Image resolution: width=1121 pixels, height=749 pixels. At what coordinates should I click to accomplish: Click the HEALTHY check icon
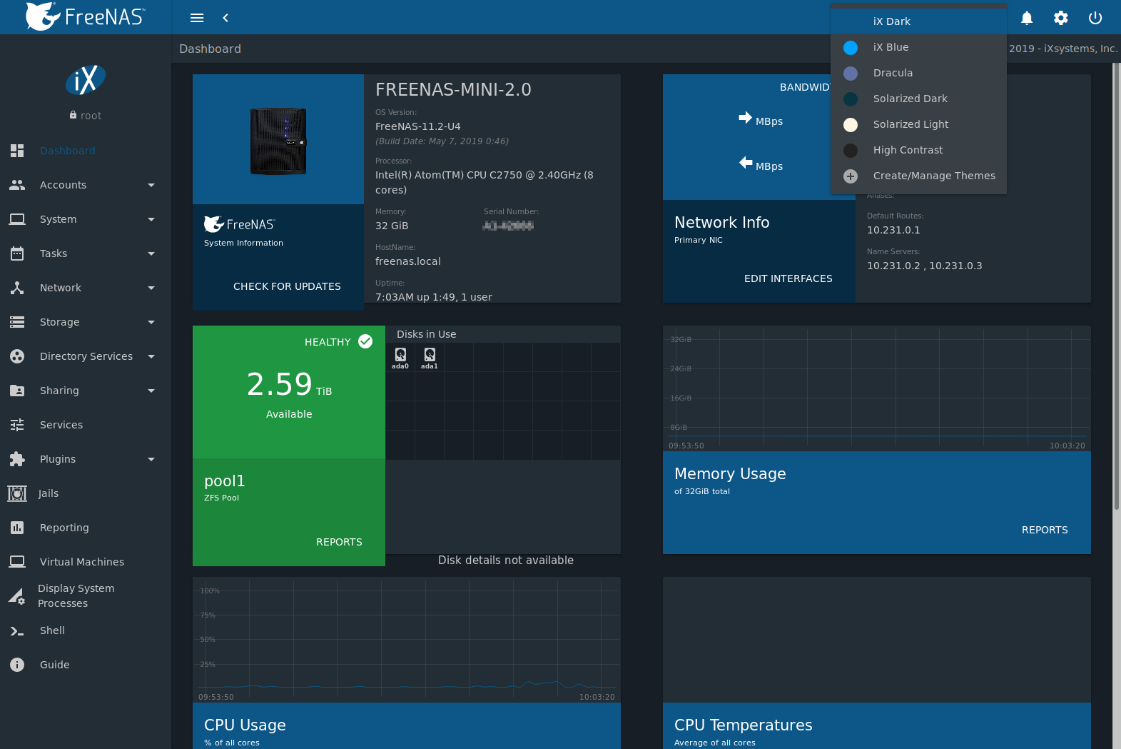365,341
